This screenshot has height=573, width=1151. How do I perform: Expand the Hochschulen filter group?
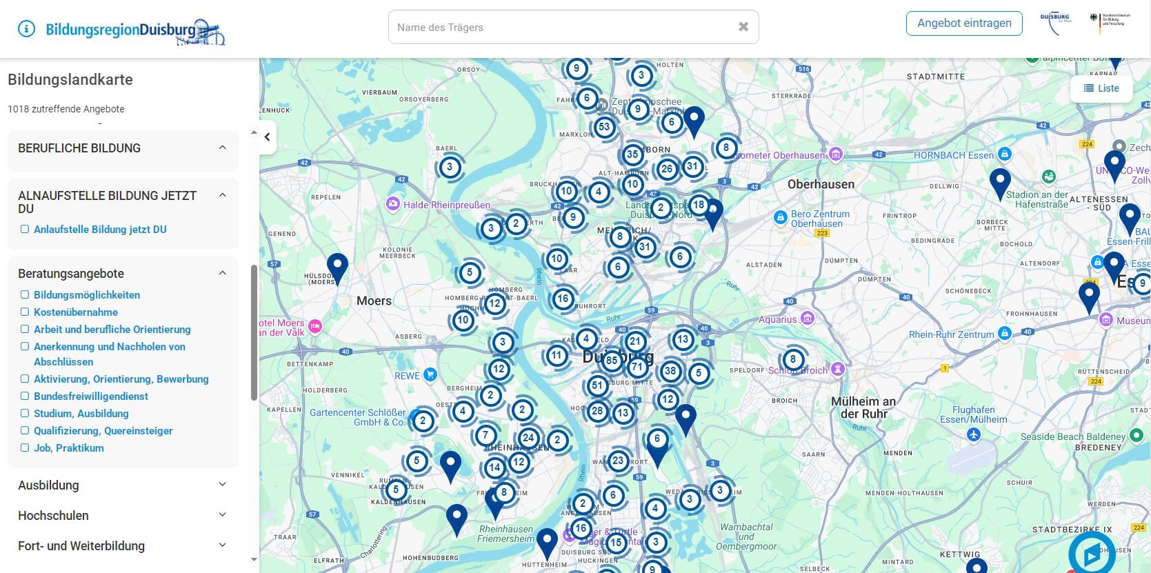tap(222, 515)
